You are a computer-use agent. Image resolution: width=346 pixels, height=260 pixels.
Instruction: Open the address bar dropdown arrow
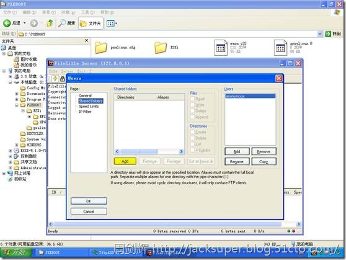pos(320,34)
